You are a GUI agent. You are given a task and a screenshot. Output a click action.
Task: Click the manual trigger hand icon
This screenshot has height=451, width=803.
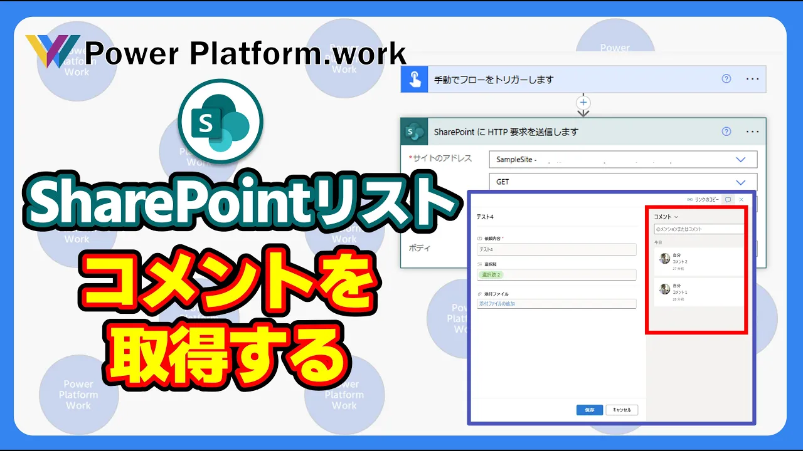tap(415, 80)
